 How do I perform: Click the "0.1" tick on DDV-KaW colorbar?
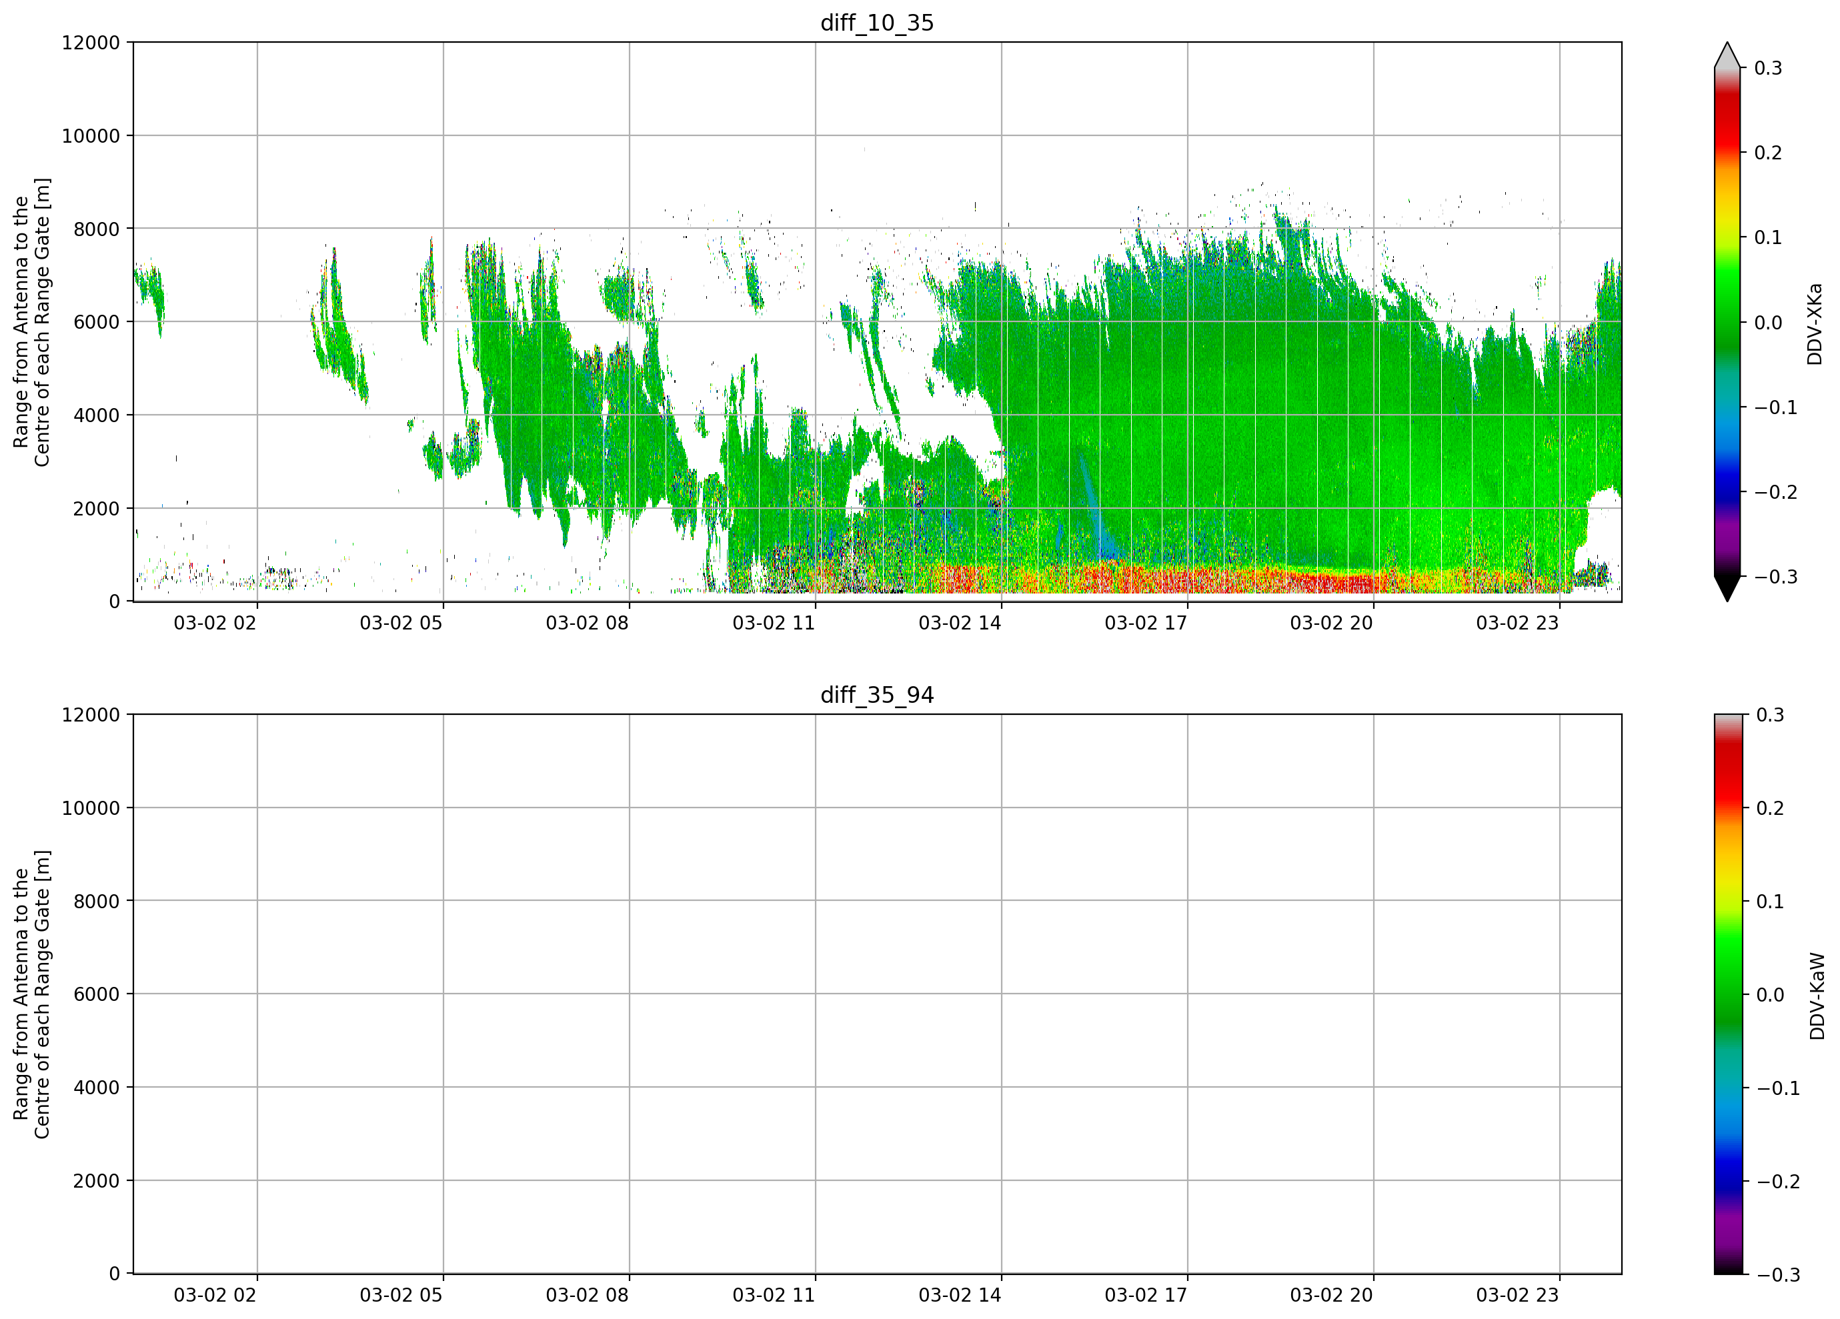(x=1770, y=902)
